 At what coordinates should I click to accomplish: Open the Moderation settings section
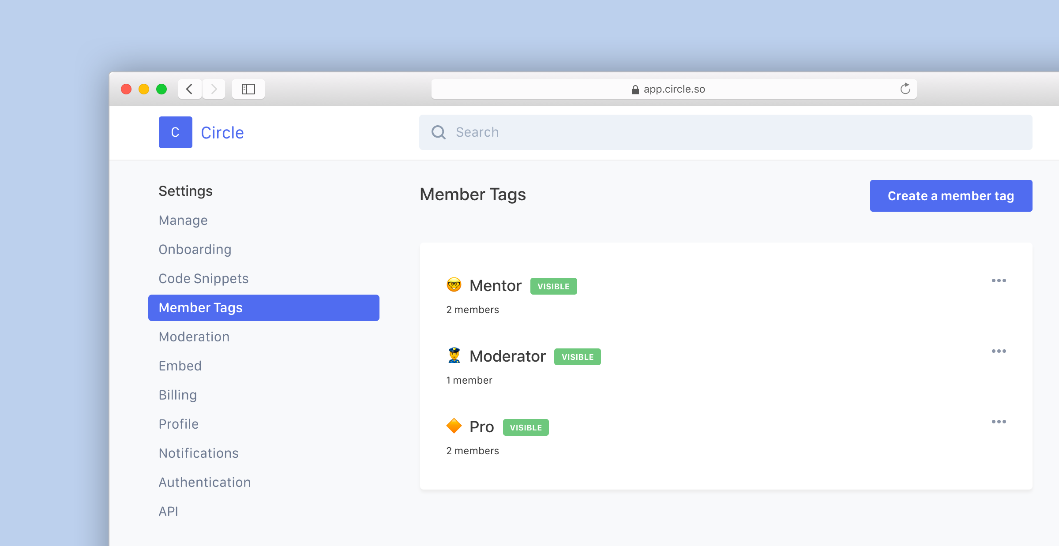pyautogui.click(x=194, y=337)
